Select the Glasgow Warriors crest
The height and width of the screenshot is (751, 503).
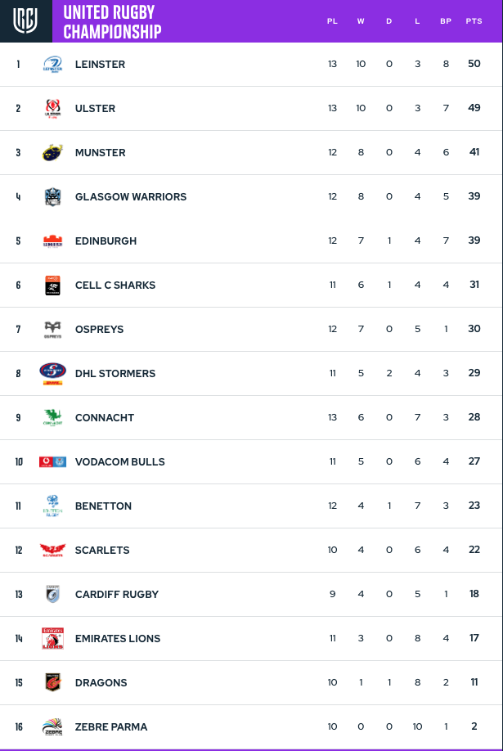pos(52,197)
